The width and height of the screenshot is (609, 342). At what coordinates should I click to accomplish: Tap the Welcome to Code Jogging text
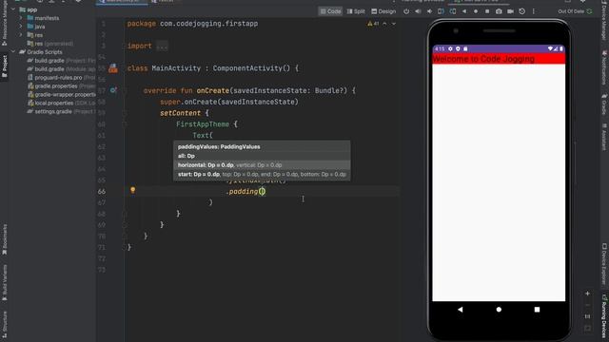pos(483,59)
